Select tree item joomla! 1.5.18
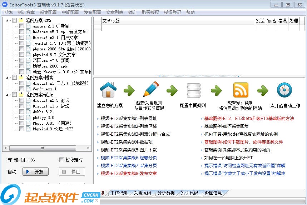Screen dimensions: 307x205 point(62,43)
